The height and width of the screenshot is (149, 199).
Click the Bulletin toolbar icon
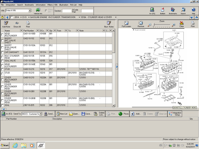(162, 10)
